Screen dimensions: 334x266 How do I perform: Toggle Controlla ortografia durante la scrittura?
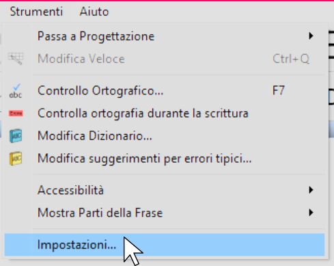165,114
